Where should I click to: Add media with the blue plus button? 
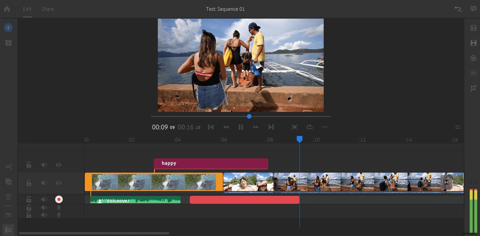[8, 28]
